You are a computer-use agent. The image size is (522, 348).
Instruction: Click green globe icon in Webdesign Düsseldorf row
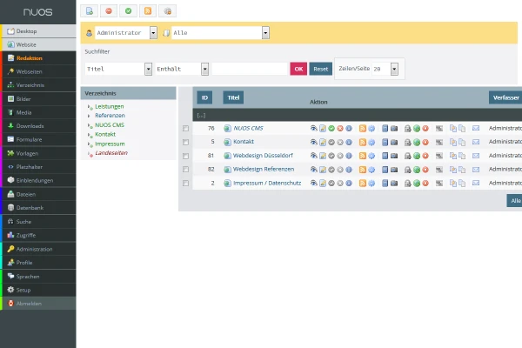pyautogui.click(x=417, y=156)
